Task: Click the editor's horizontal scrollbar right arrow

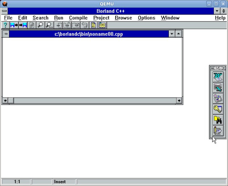Action: point(179,100)
